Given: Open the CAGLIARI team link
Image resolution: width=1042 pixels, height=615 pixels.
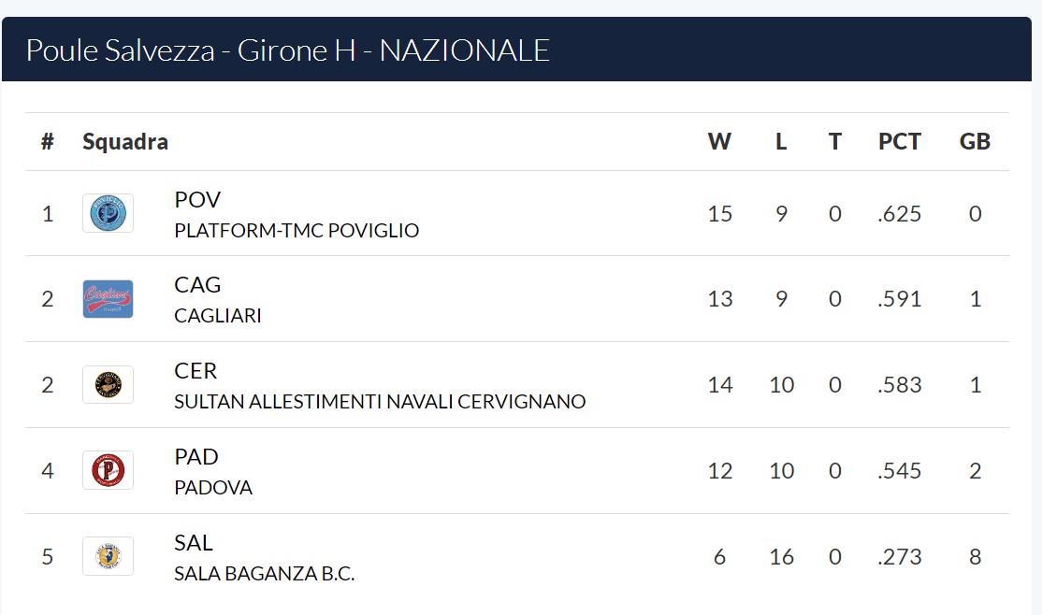Looking at the screenshot, I should (x=217, y=316).
